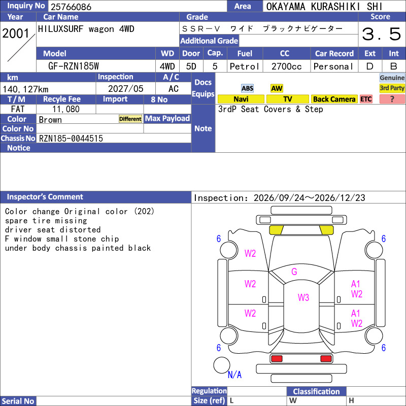Click the W3 roof damage mark

(x=303, y=297)
